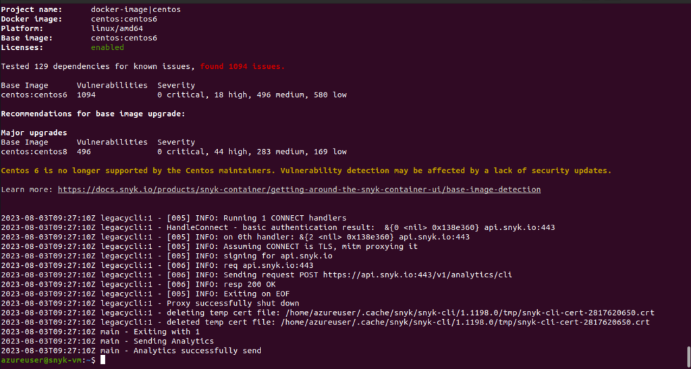Open the docs.snyk.io base image detection link
Image resolution: width=691 pixels, height=369 pixels.
[299, 190]
